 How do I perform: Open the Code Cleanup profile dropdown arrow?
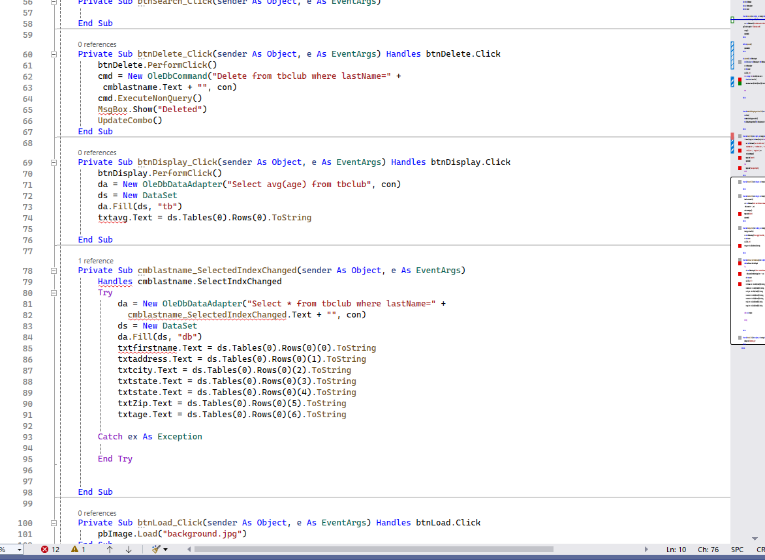click(x=166, y=549)
